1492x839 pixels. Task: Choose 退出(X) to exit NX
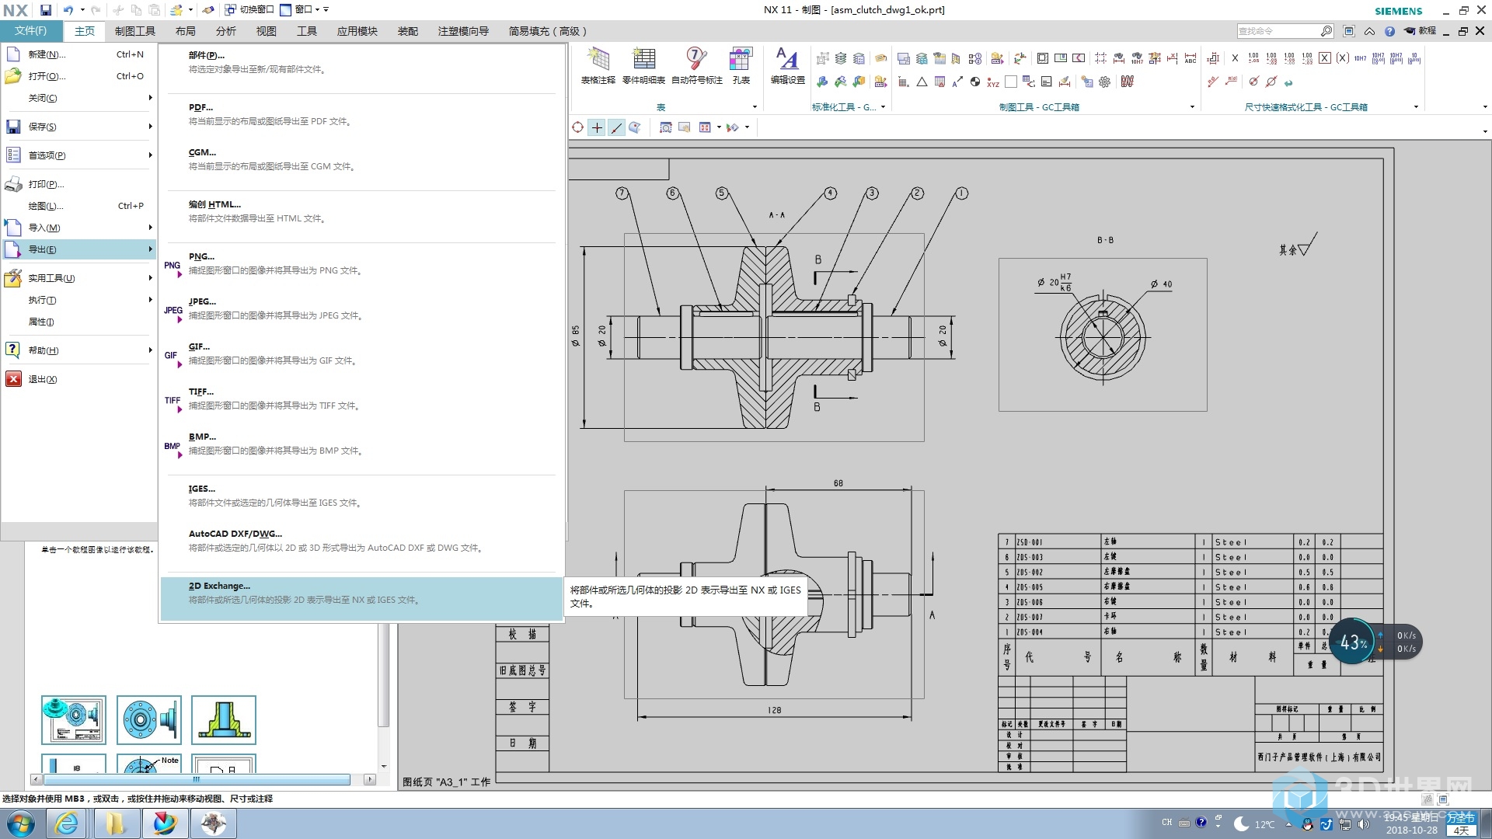click(x=78, y=379)
